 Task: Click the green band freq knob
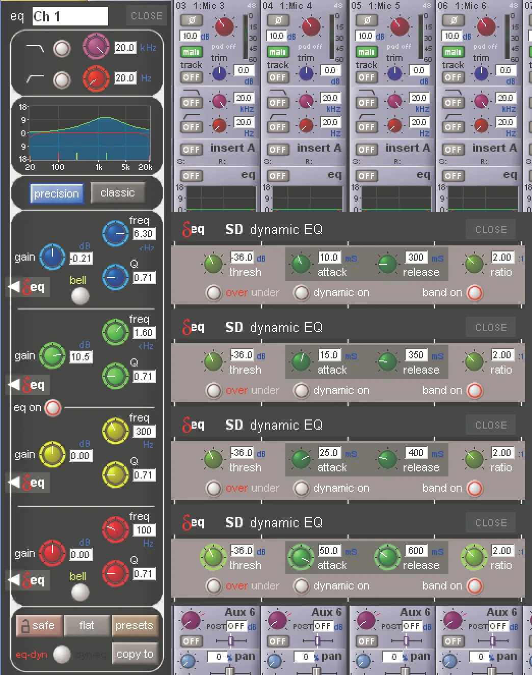[116, 332]
